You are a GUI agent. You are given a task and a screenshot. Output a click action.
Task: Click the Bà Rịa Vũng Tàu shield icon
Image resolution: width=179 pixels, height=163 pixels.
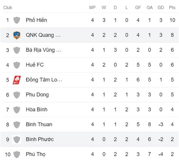(x=17, y=50)
